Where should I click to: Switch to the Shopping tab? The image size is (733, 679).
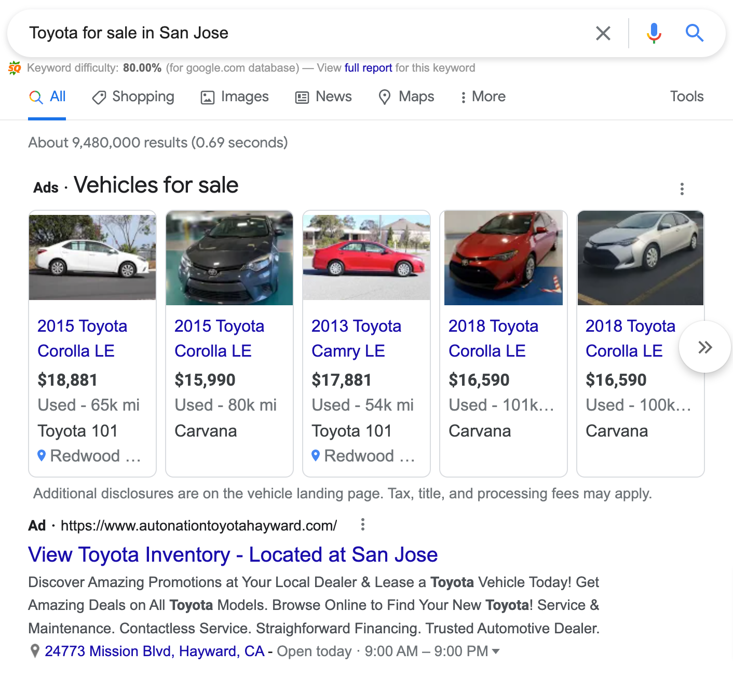pyautogui.click(x=133, y=97)
